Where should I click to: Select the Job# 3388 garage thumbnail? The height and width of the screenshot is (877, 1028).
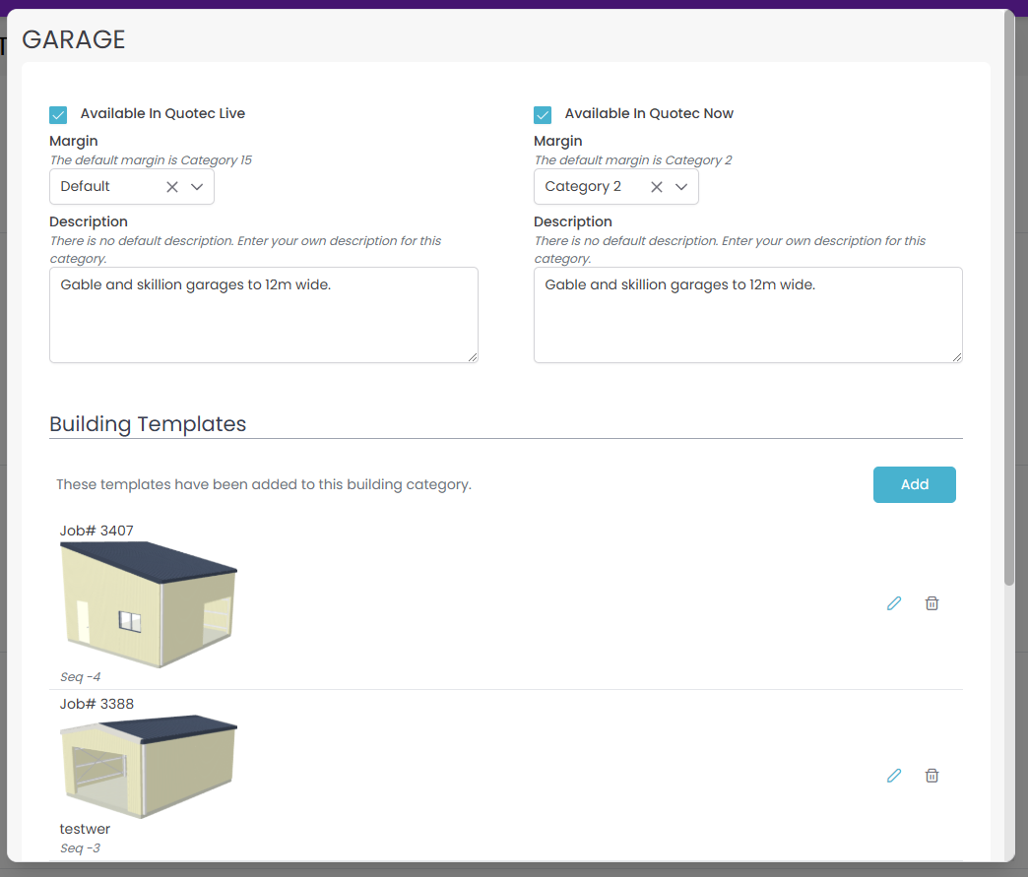(149, 766)
